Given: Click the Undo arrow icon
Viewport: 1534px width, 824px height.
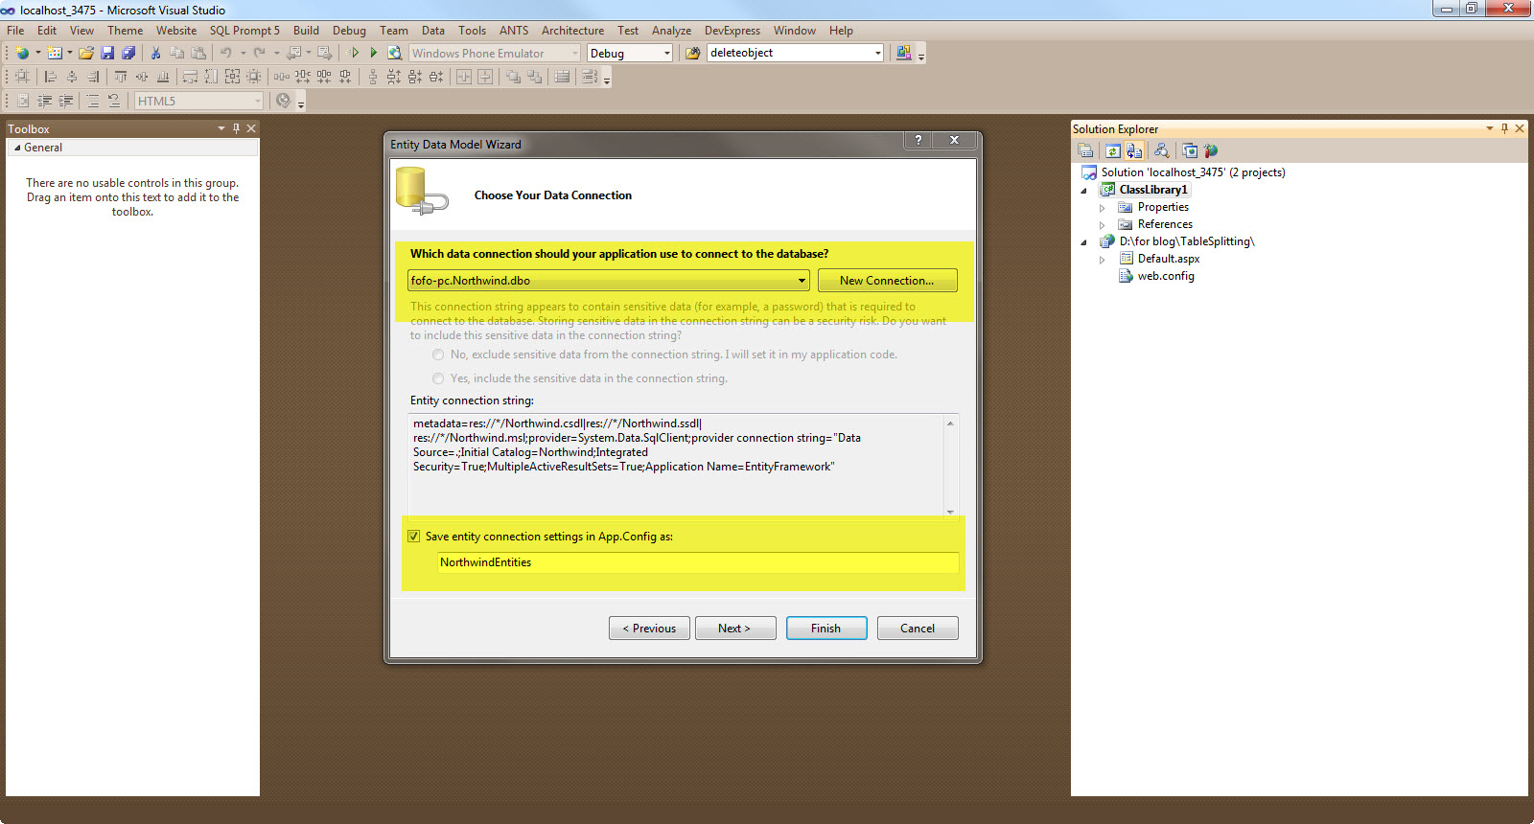Looking at the screenshot, I should click(x=226, y=53).
